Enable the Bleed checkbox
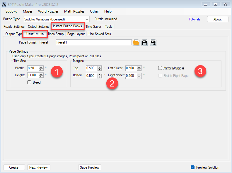Screen dimensions: 232x173 pos(29,82)
